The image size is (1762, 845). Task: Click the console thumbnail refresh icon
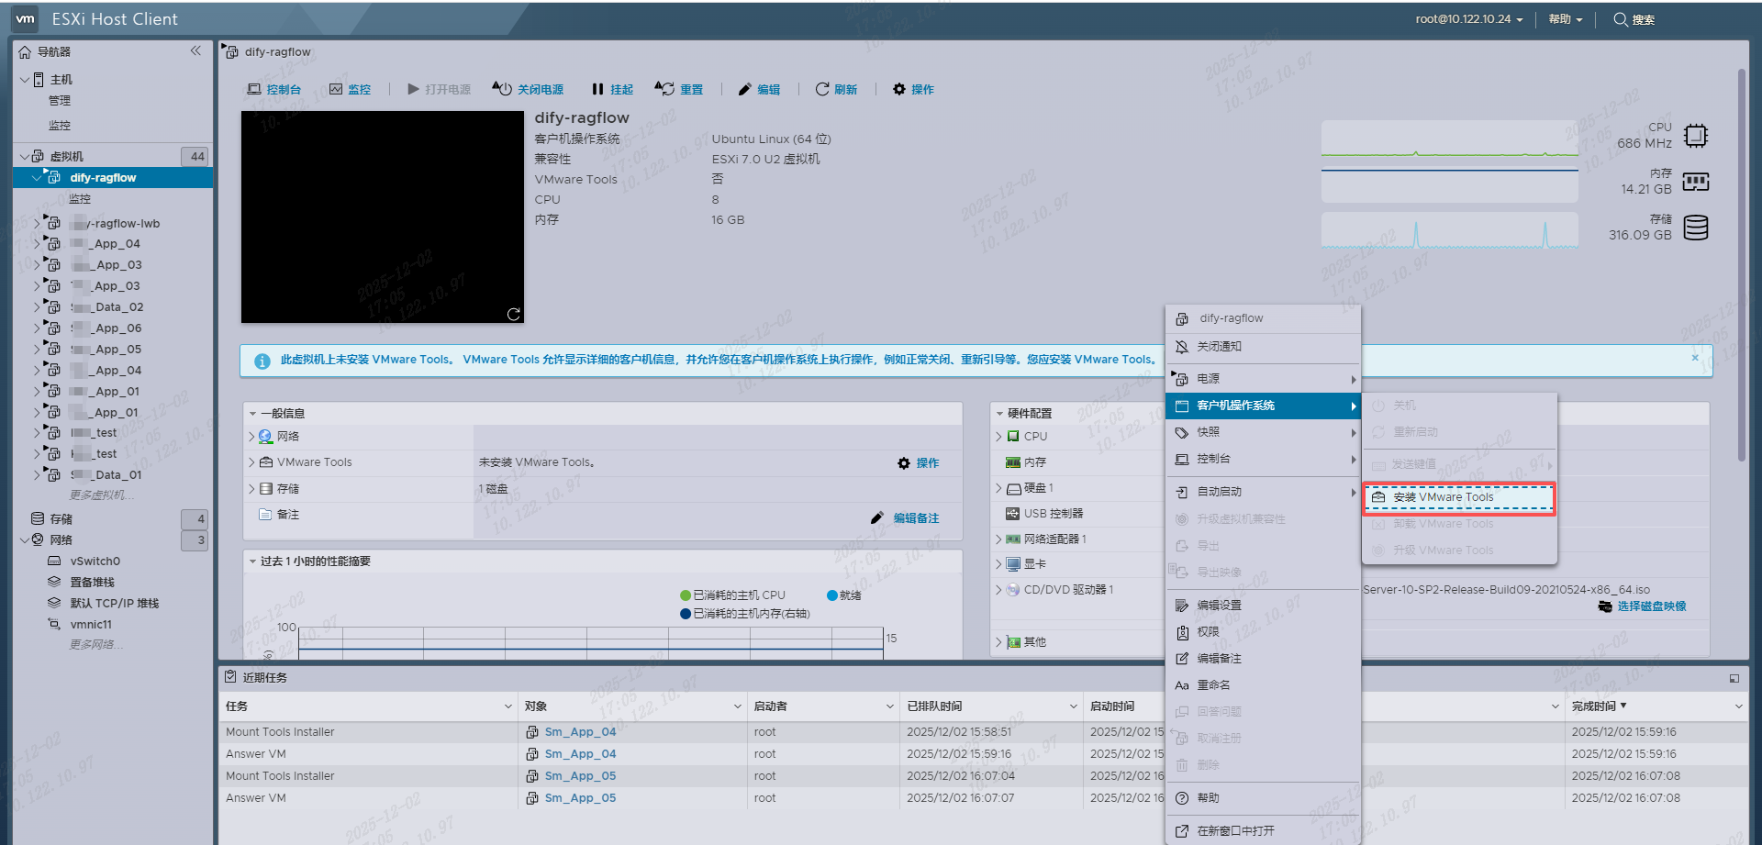pyautogui.click(x=514, y=314)
